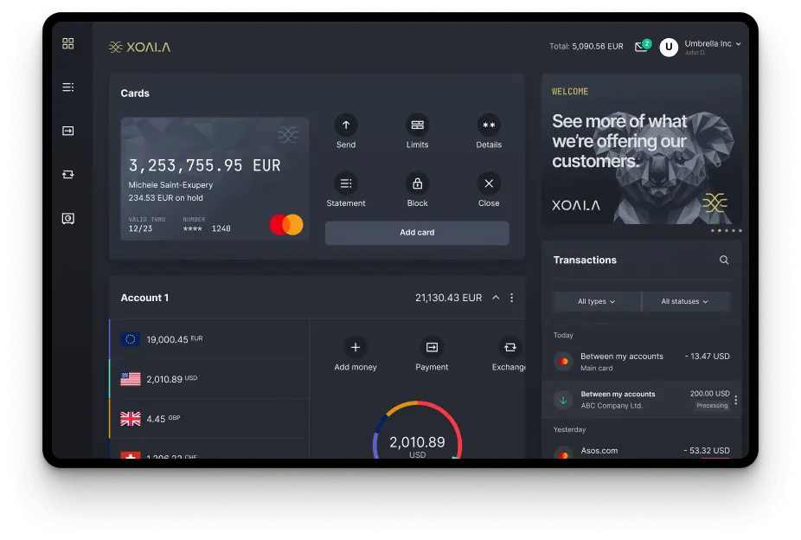This screenshot has width=801, height=540.
Task: Expand the Umbrella Inc account dropdown
Action: point(738,44)
